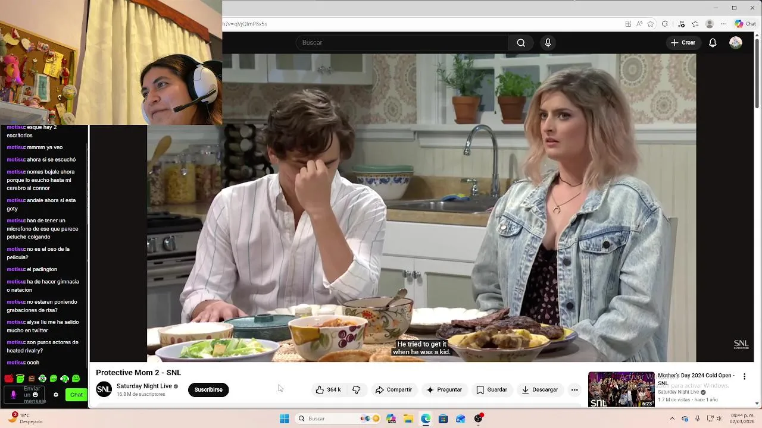Click the YouTube search magnifier button
The image size is (762, 428).
click(x=521, y=43)
